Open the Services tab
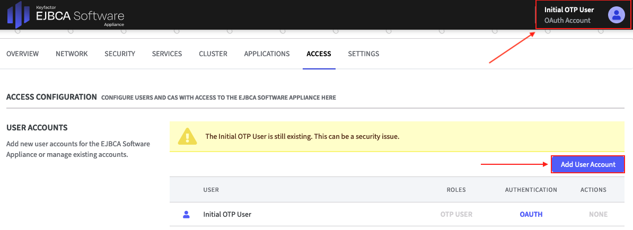The width and height of the screenshot is (633, 230). 167,54
